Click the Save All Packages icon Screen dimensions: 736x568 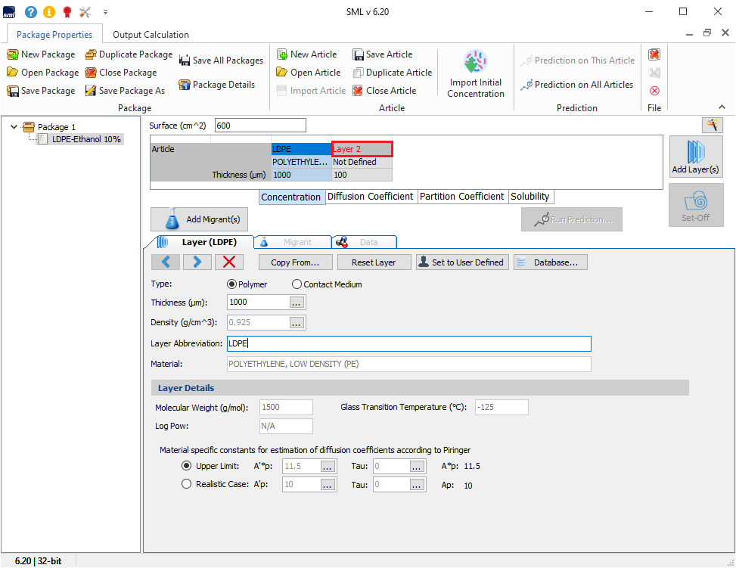[184, 61]
